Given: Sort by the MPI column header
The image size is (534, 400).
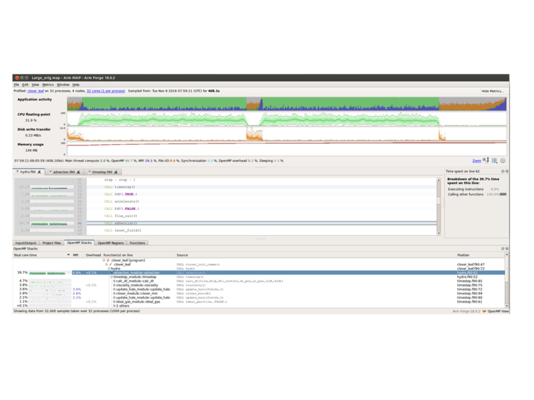Looking at the screenshot, I should [x=78, y=255].
